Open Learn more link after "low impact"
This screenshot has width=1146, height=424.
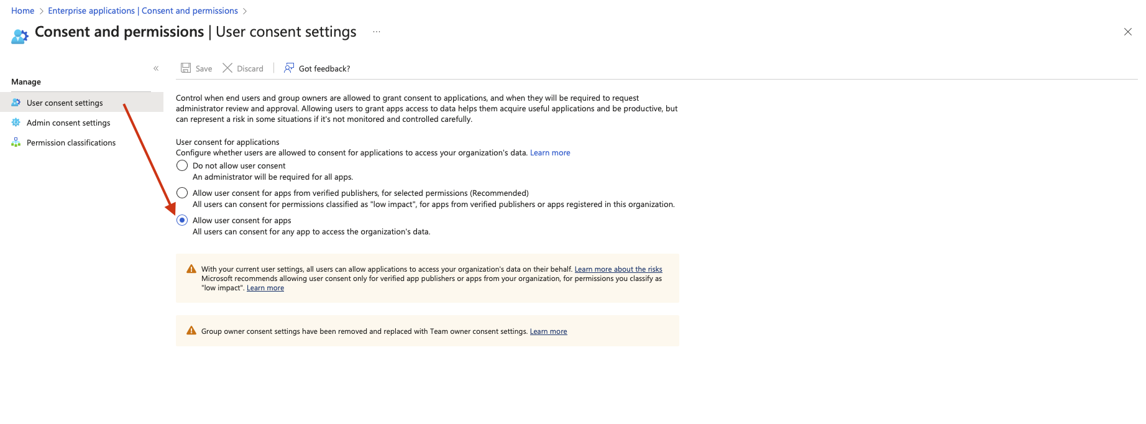click(265, 288)
